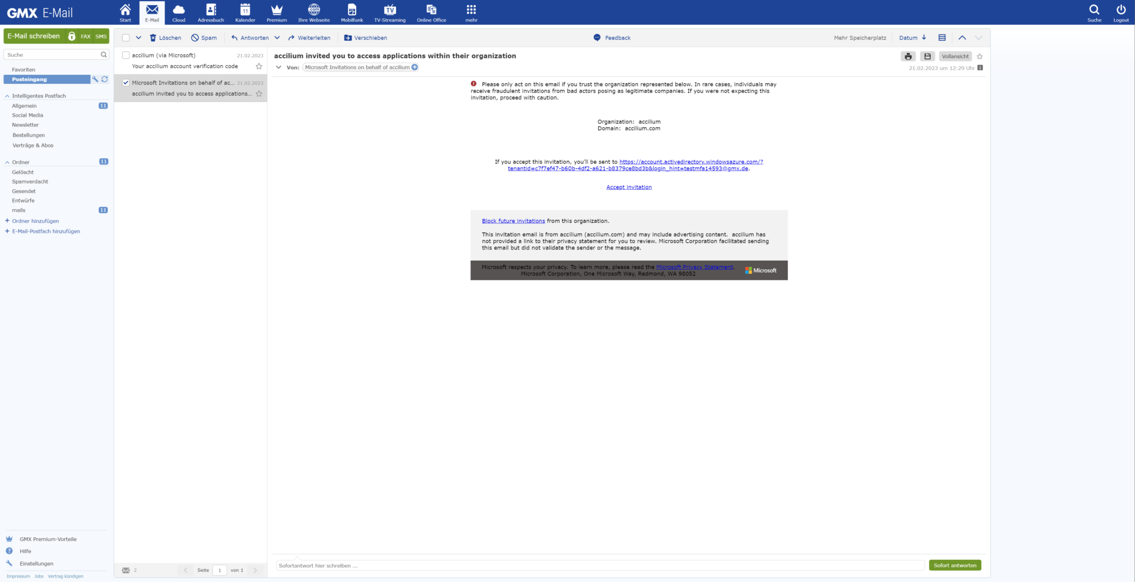Click the encrypted mail lock icon
1135x582 pixels.
72,36
